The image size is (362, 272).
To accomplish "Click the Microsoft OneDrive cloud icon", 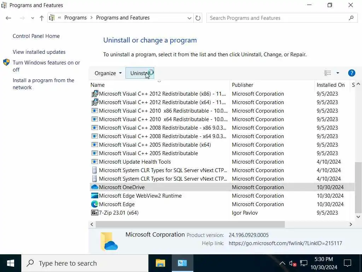I will click(95, 187).
